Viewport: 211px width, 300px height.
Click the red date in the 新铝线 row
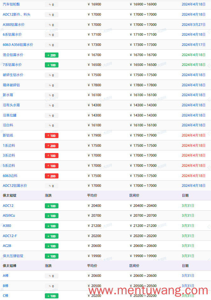pyautogui.click(x=194, y=135)
